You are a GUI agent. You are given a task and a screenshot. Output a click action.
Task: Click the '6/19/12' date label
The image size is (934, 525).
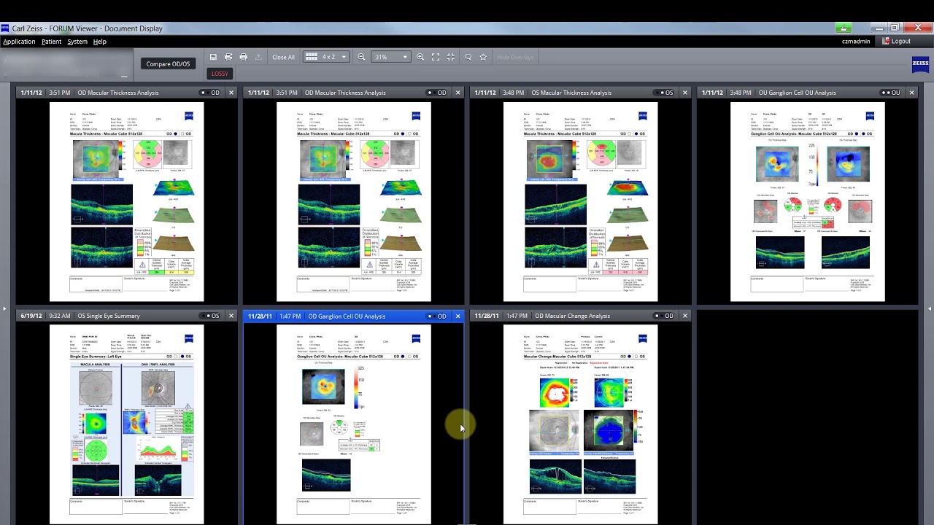pyautogui.click(x=31, y=316)
